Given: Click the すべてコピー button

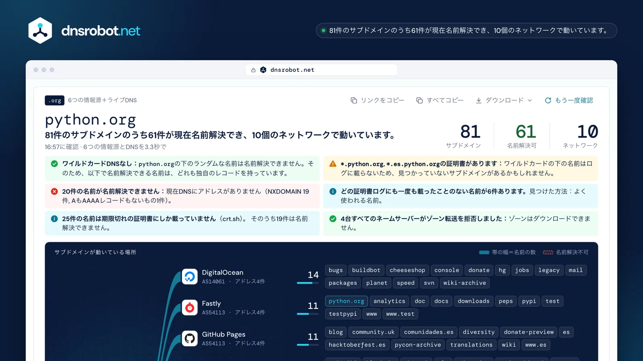Looking at the screenshot, I should tap(440, 100).
